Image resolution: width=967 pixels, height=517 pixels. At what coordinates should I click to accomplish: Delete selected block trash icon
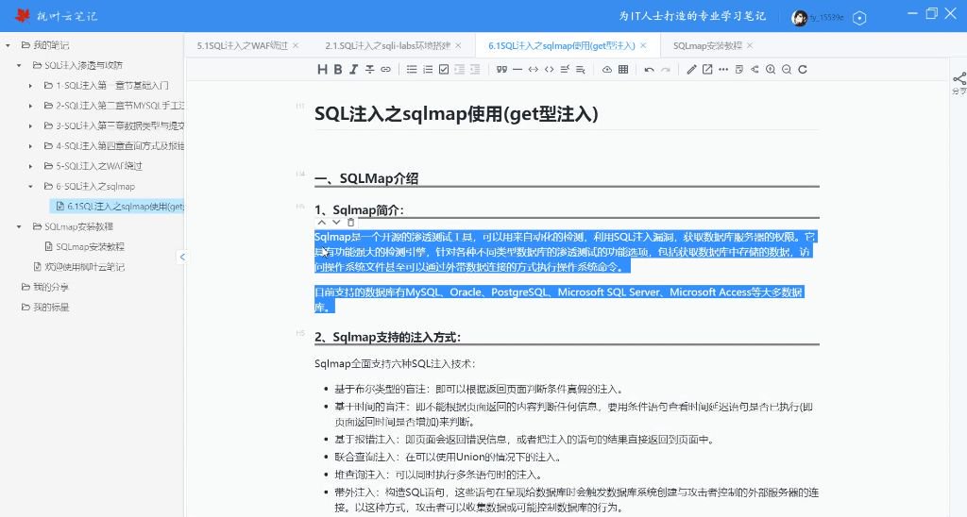[351, 223]
